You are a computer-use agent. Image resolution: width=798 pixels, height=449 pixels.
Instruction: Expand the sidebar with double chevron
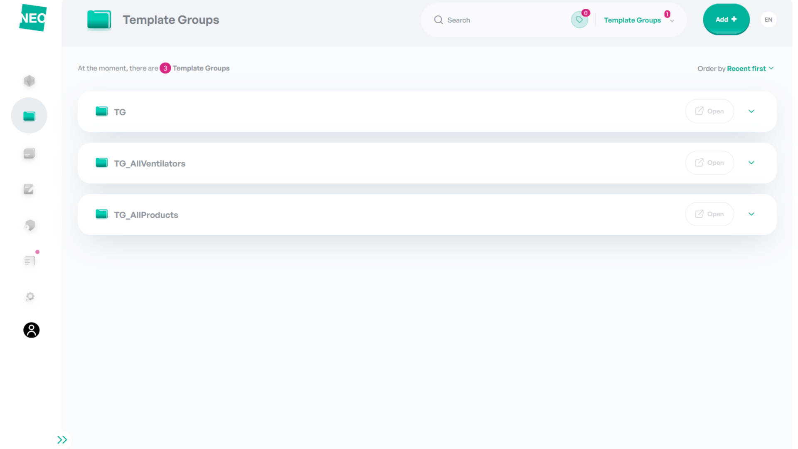point(62,440)
